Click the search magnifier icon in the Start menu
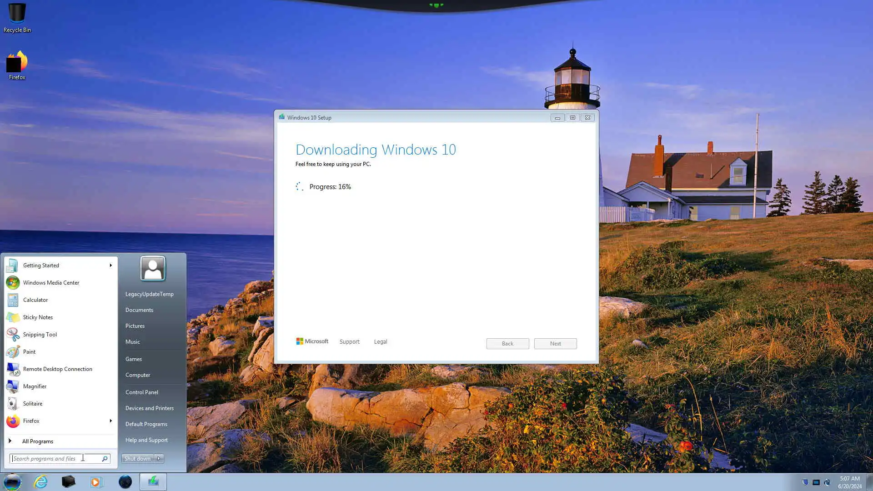The width and height of the screenshot is (873, 491). pos(105,459)
